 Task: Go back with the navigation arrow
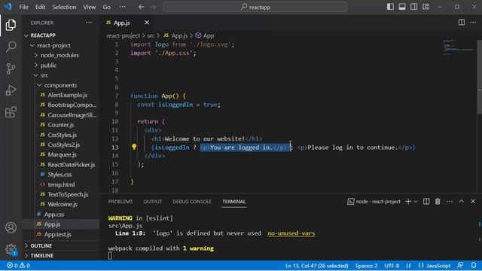tap(141, 7)
